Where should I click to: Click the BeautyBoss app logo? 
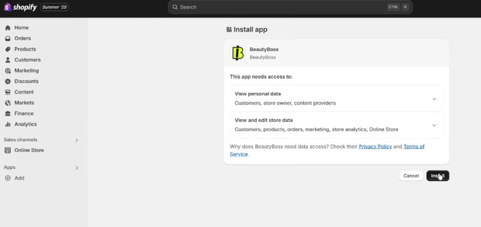click(x=238, y=53)
